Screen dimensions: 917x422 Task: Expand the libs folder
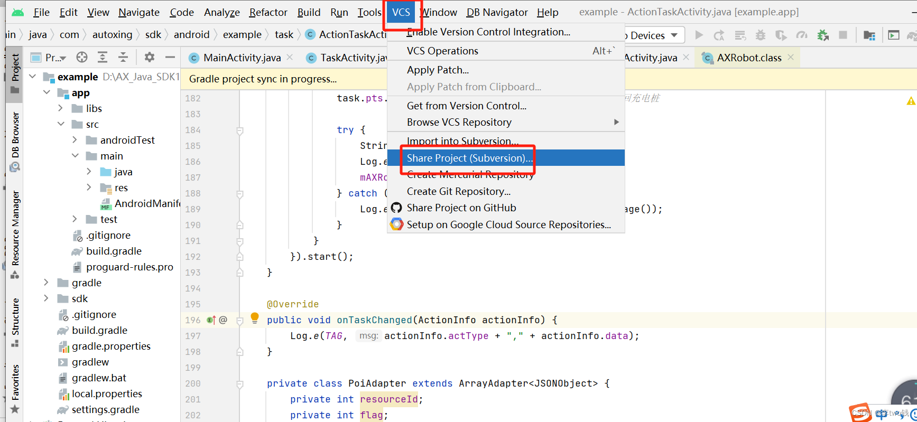point(60,108)
